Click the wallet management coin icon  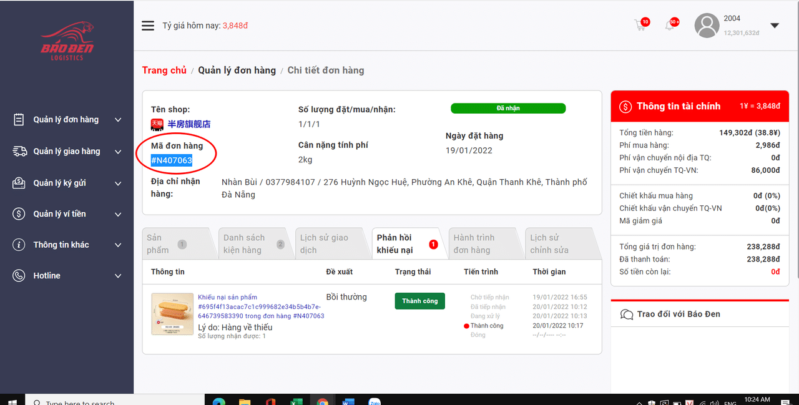(19, 214)
